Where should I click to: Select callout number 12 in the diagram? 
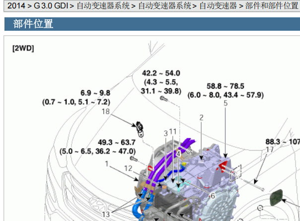128,168
